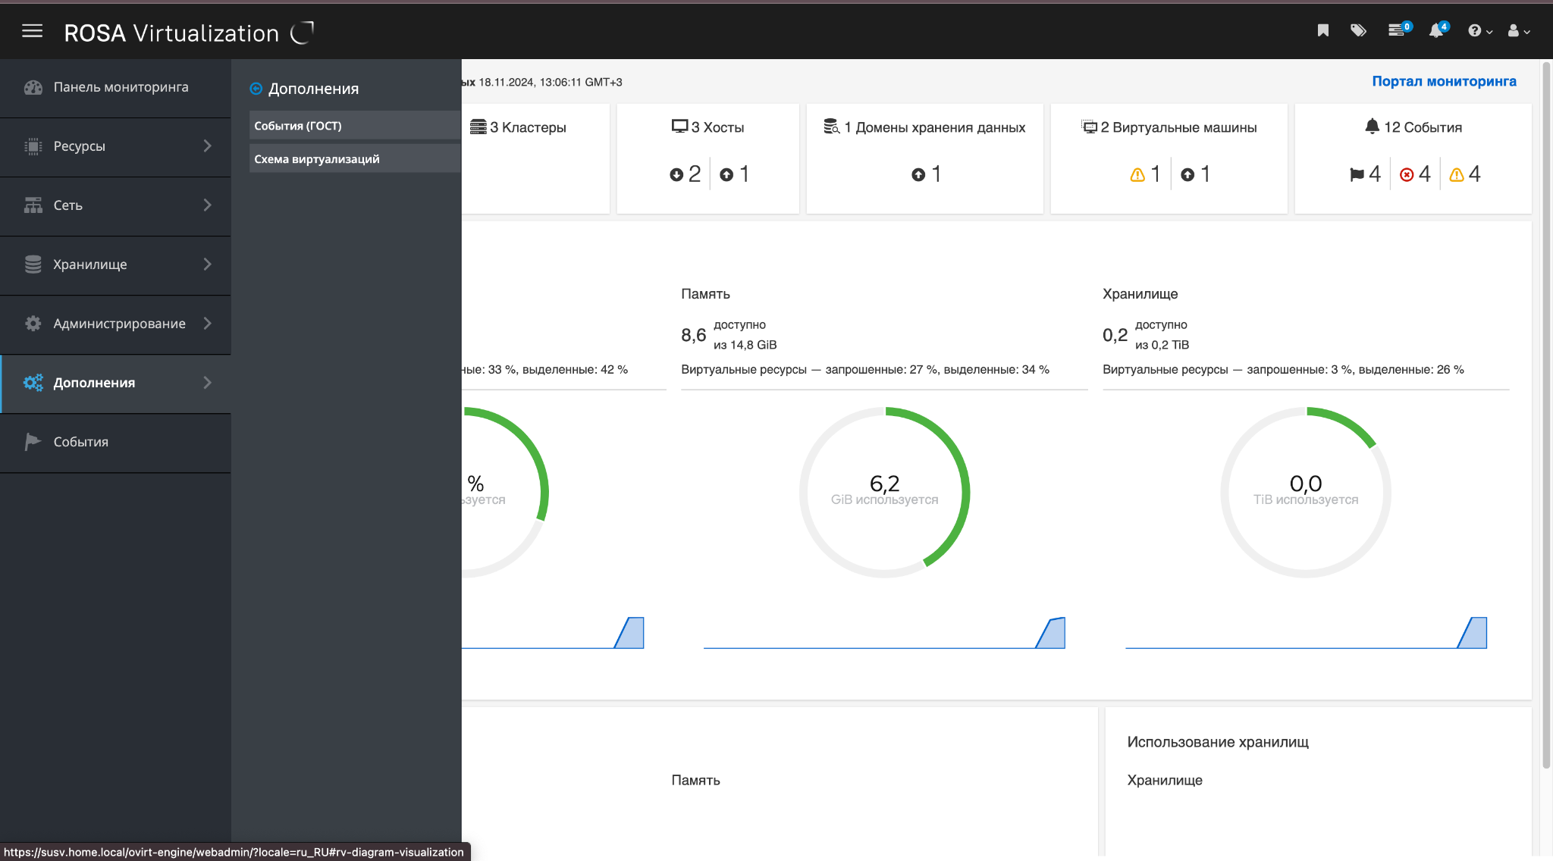
Task: Click the red error events icon
Action: [1407, 175]
